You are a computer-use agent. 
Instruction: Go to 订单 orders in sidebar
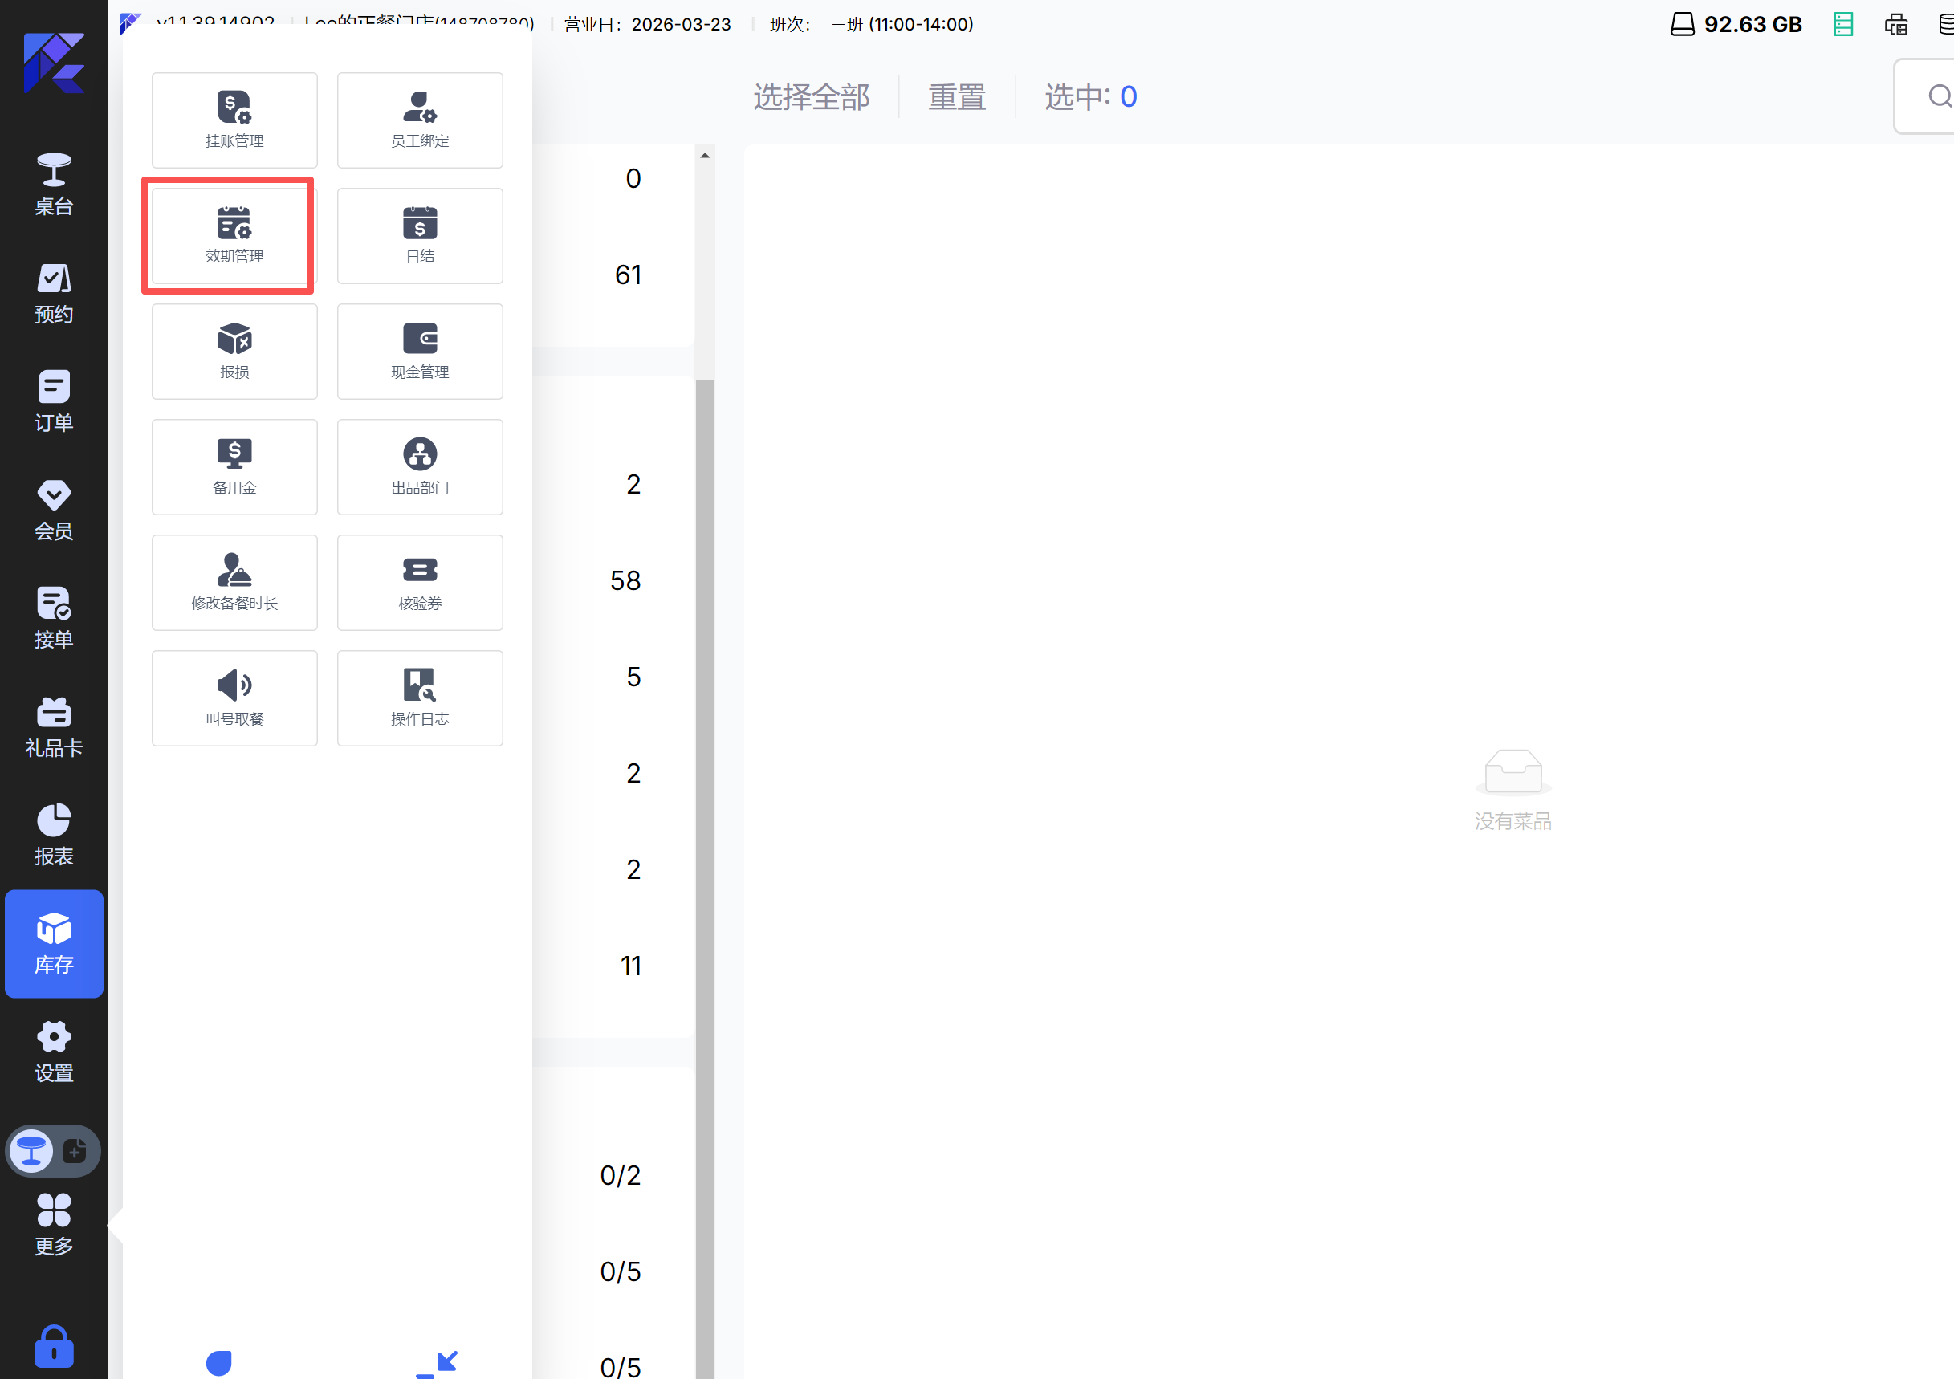tap(54, 401)
